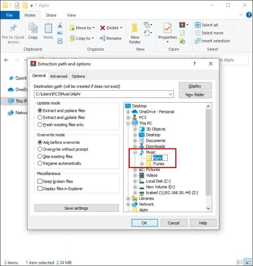Click the Display button
This screenshot has width=253, height=266.
(x=195, y=86)
